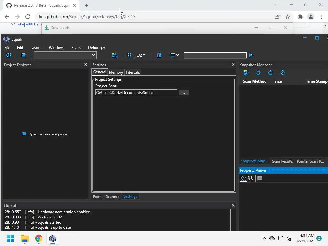Click the redo snapshot icon
Screen dimensions: 328x246
270,73
